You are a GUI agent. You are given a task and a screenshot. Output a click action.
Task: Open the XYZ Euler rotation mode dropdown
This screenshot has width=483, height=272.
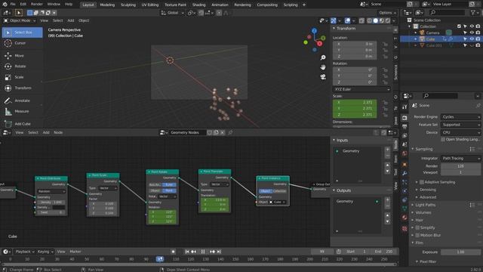coord(361,89)
